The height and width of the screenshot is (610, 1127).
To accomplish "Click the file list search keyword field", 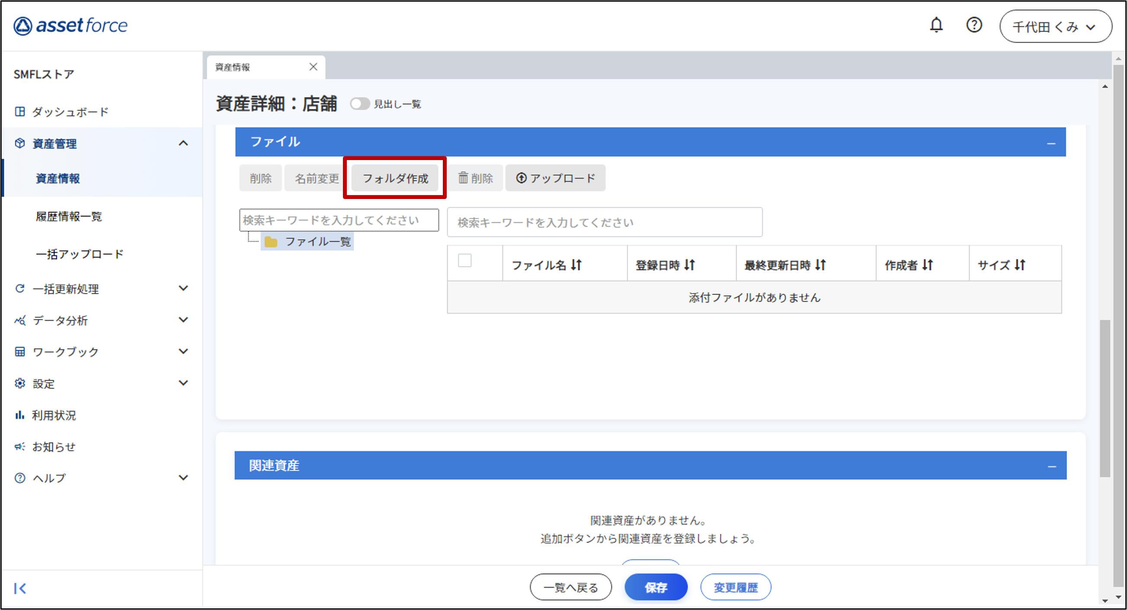I will [604, 222].
